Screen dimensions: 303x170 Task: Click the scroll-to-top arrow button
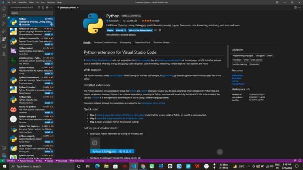coord(220,152)
